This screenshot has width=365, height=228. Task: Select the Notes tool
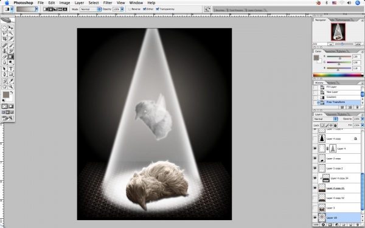point(4,81)
